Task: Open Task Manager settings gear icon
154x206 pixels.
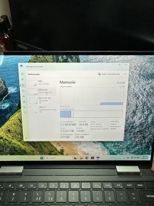Action: pyautogui.click(x=26, y=138)
